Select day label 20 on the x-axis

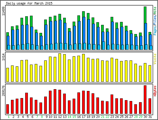click(x=98, y=117)
